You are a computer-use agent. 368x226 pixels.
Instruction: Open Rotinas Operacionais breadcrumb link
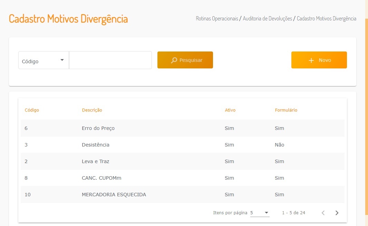coord(217,19)
